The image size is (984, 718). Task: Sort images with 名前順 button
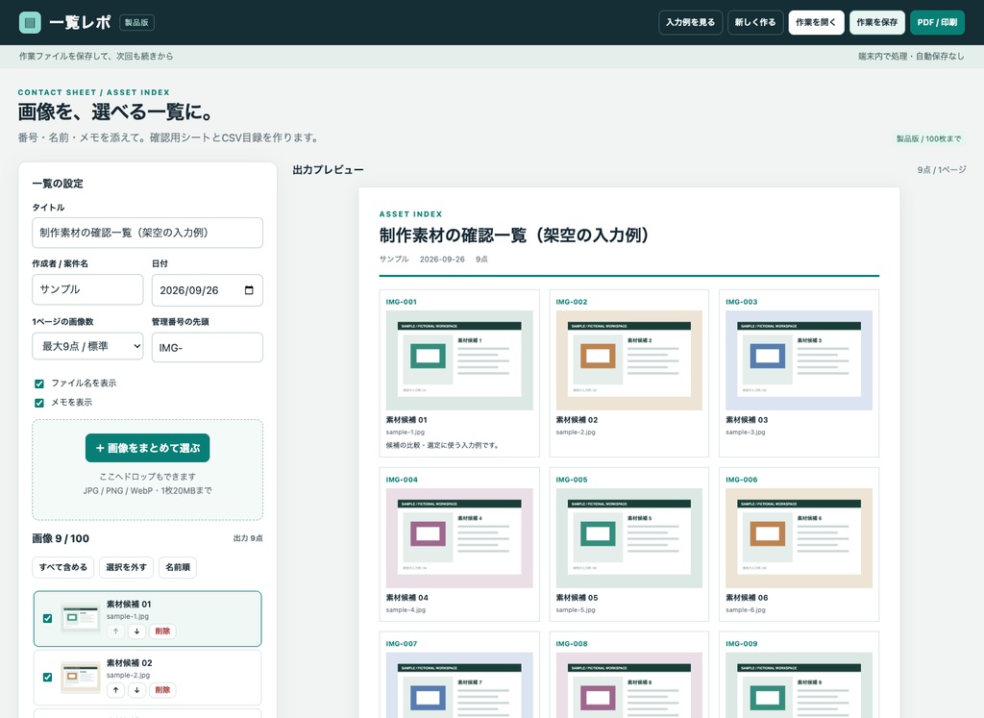178,567
